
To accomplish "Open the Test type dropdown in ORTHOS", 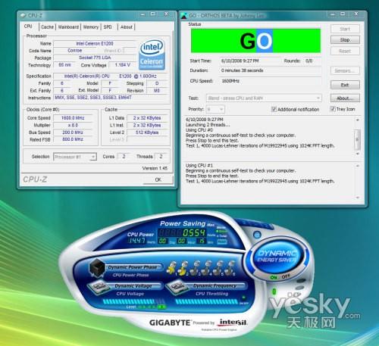I will [x=264, y=98].
